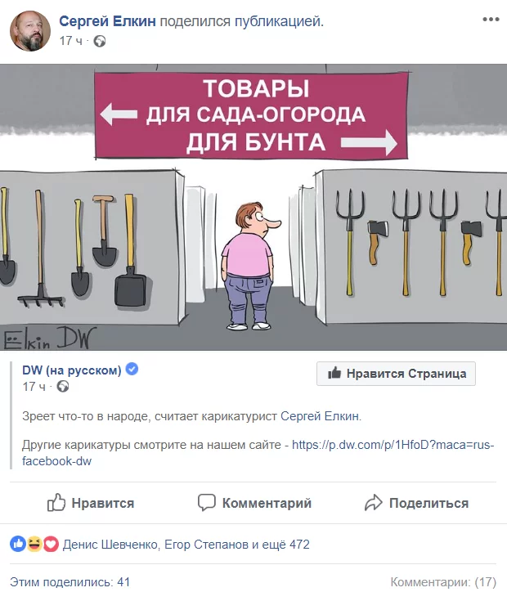507x592 pixels.
Task: Click the Сергей Елкин mention in post text
Action: [320, 416]
